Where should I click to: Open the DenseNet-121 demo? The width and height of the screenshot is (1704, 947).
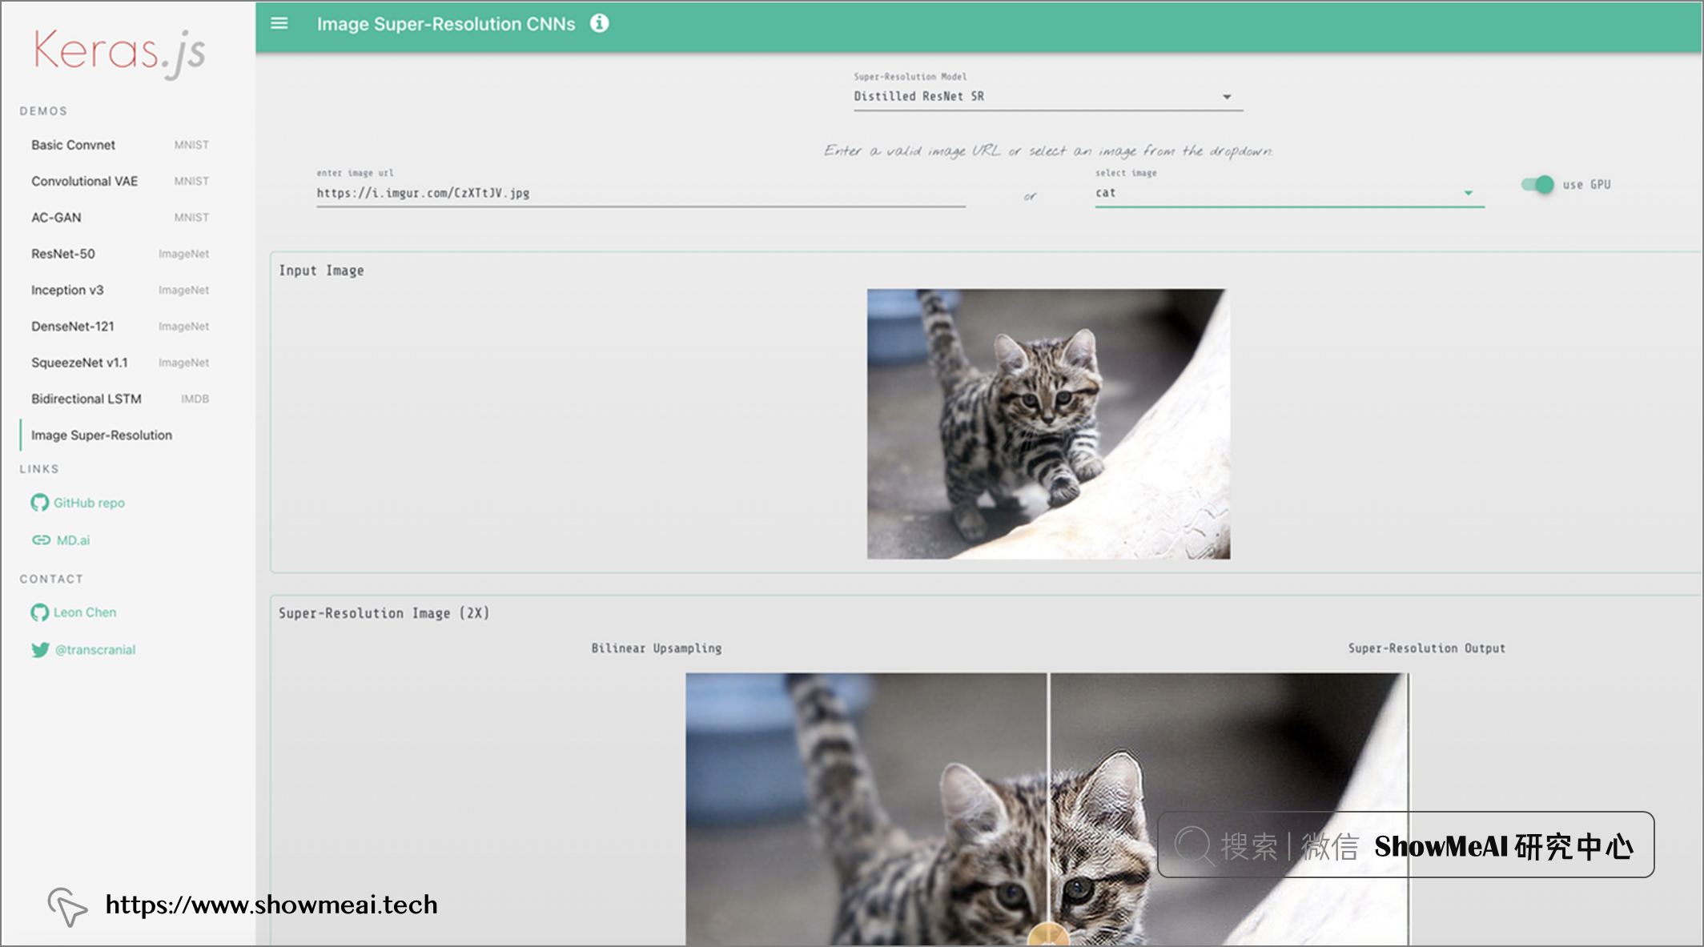(120, 326)
